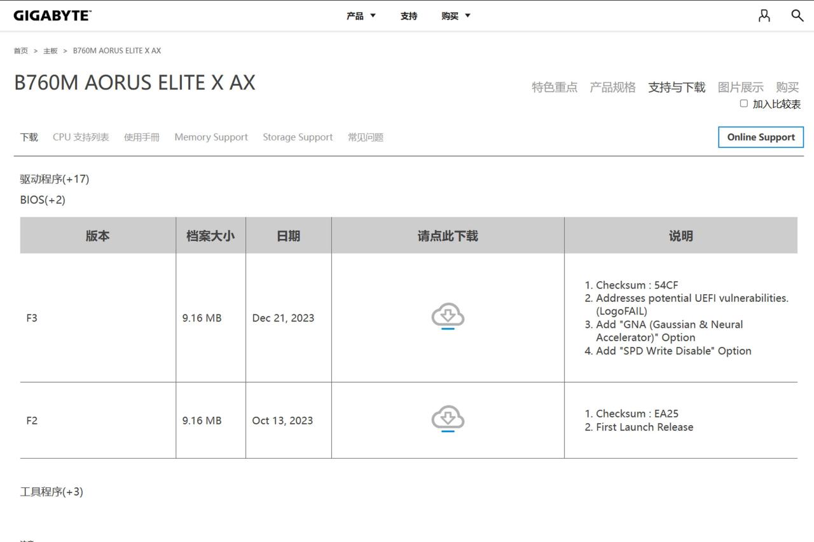This screenshot has width=814, height=542.
Task: Open the 主板 breadcrumb link
Action: (x=50, y=51)
